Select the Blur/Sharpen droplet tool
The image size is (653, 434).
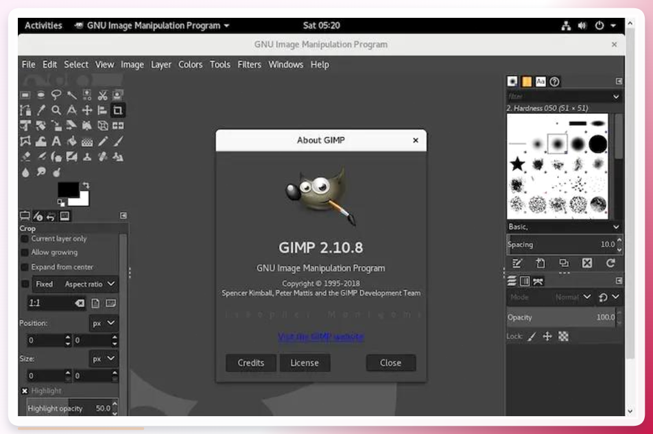(25, 172)
